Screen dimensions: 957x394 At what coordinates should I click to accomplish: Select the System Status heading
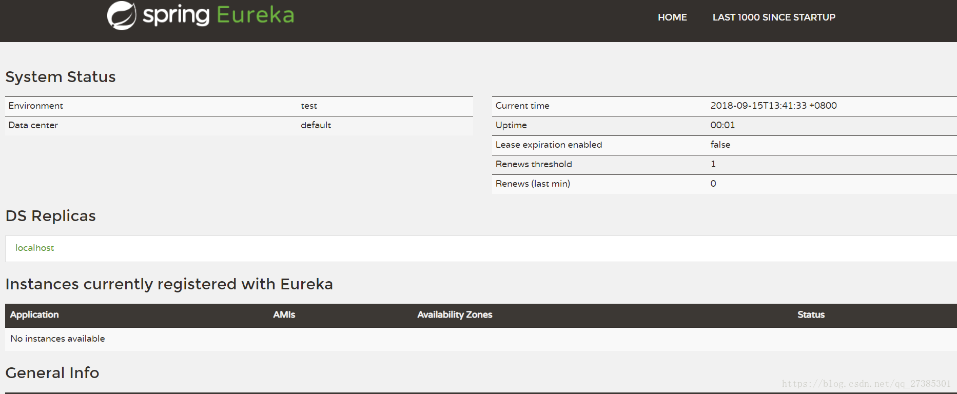61,77
